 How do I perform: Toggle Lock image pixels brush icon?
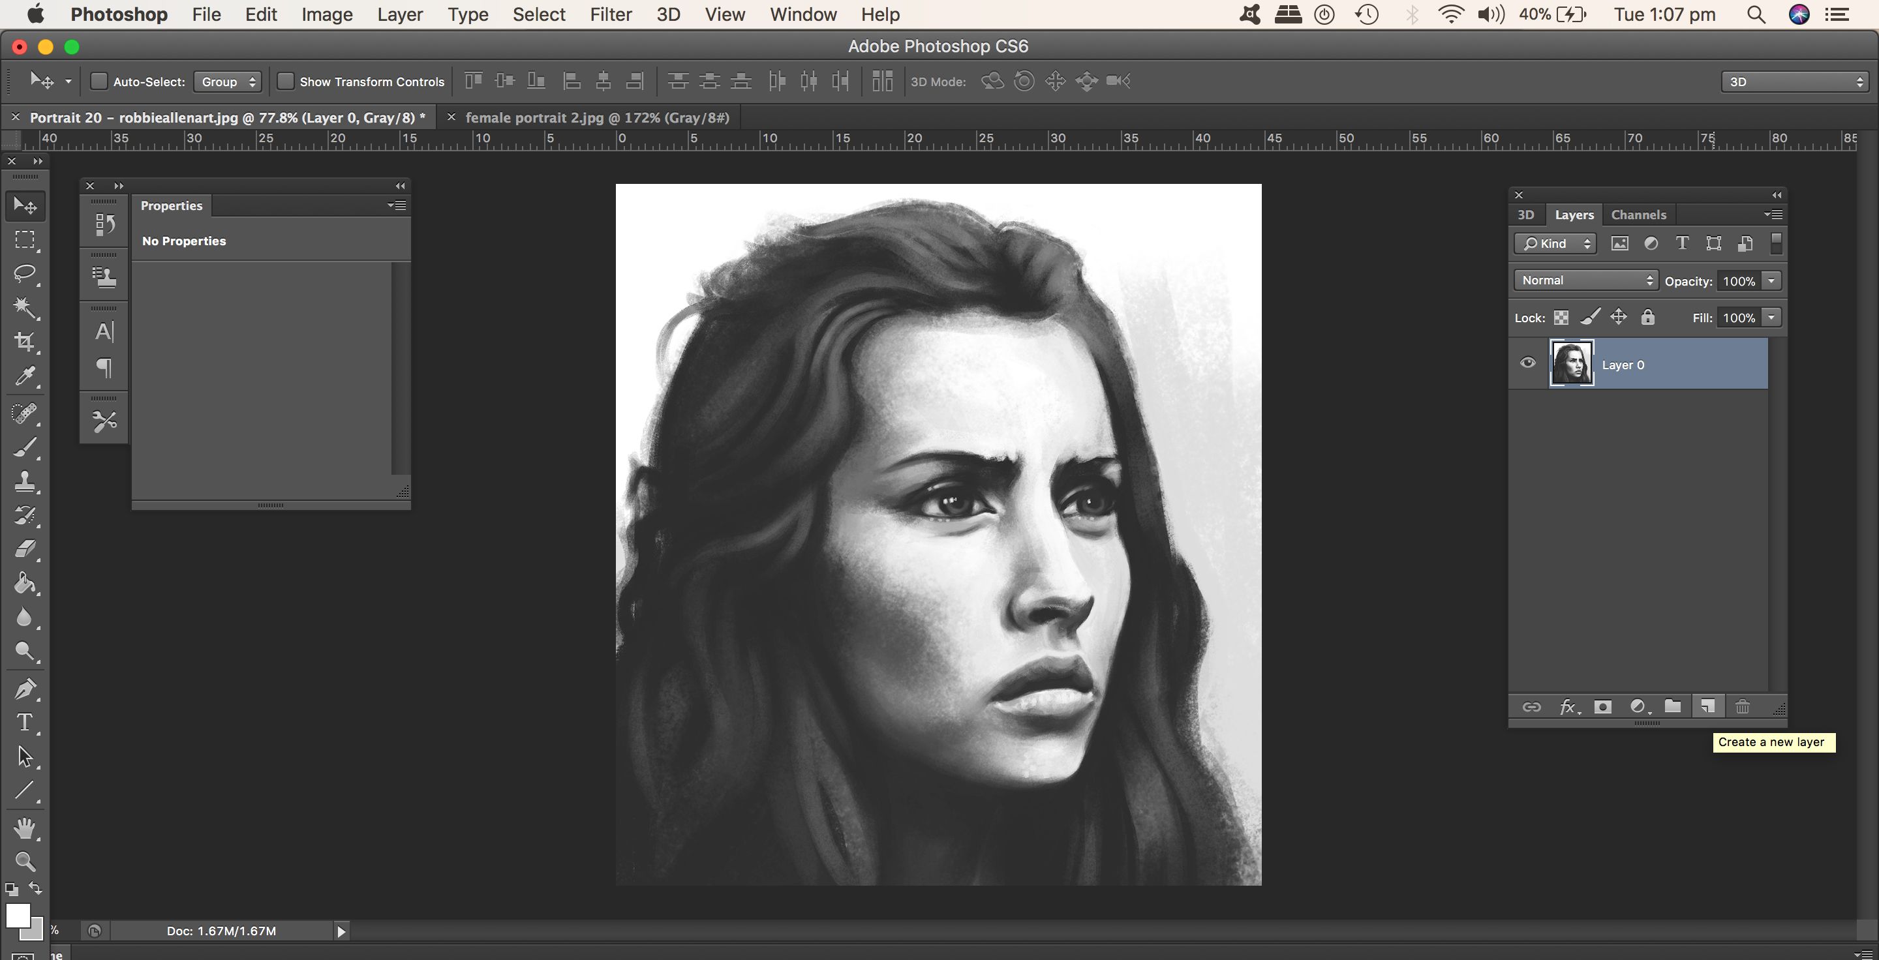coord(1590,316)
